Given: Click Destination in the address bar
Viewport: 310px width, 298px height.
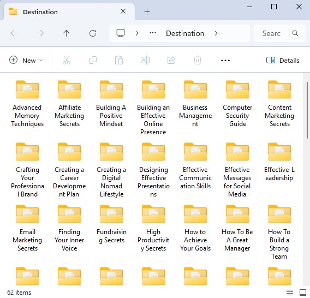Looking at the screenshot, I should [x=185, y=33].
